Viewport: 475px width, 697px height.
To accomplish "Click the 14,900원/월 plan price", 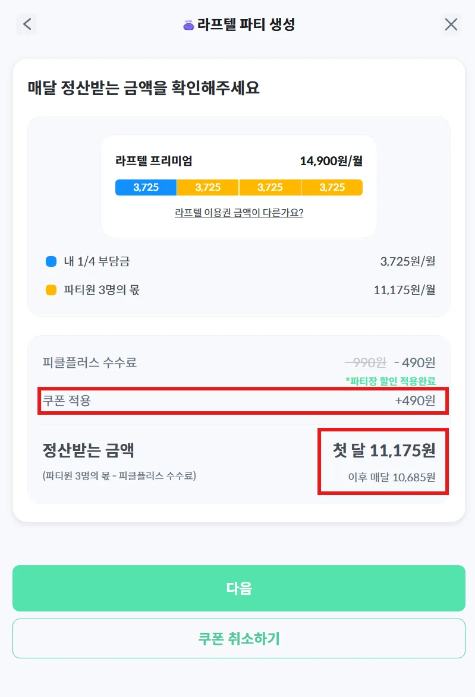I will click(x=331, y=161).
